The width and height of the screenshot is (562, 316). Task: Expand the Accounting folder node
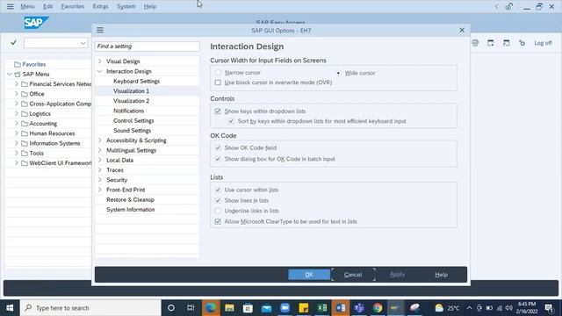point(17,123)
